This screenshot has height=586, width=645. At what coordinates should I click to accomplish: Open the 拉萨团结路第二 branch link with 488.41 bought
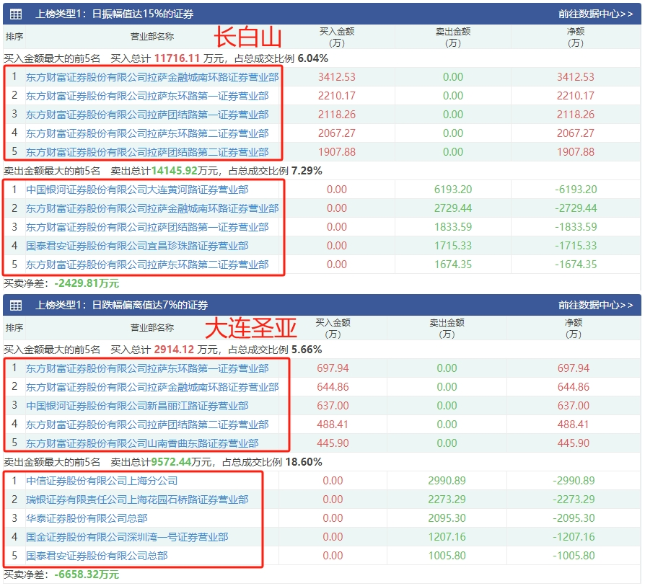(147, 425)
